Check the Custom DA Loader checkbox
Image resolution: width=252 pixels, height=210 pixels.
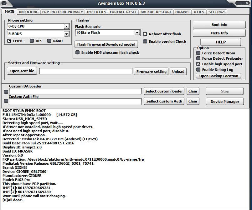click(6, 92)
